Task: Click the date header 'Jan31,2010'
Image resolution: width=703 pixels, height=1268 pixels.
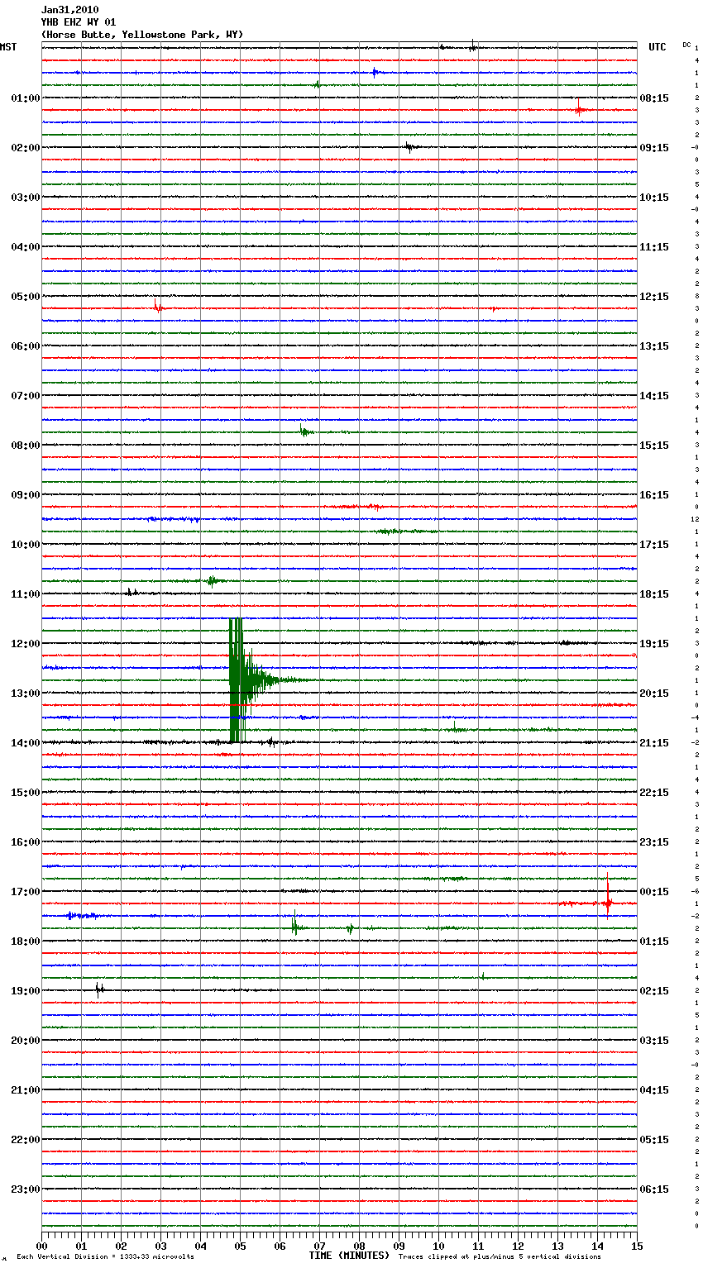Action: tap(69, 10)
